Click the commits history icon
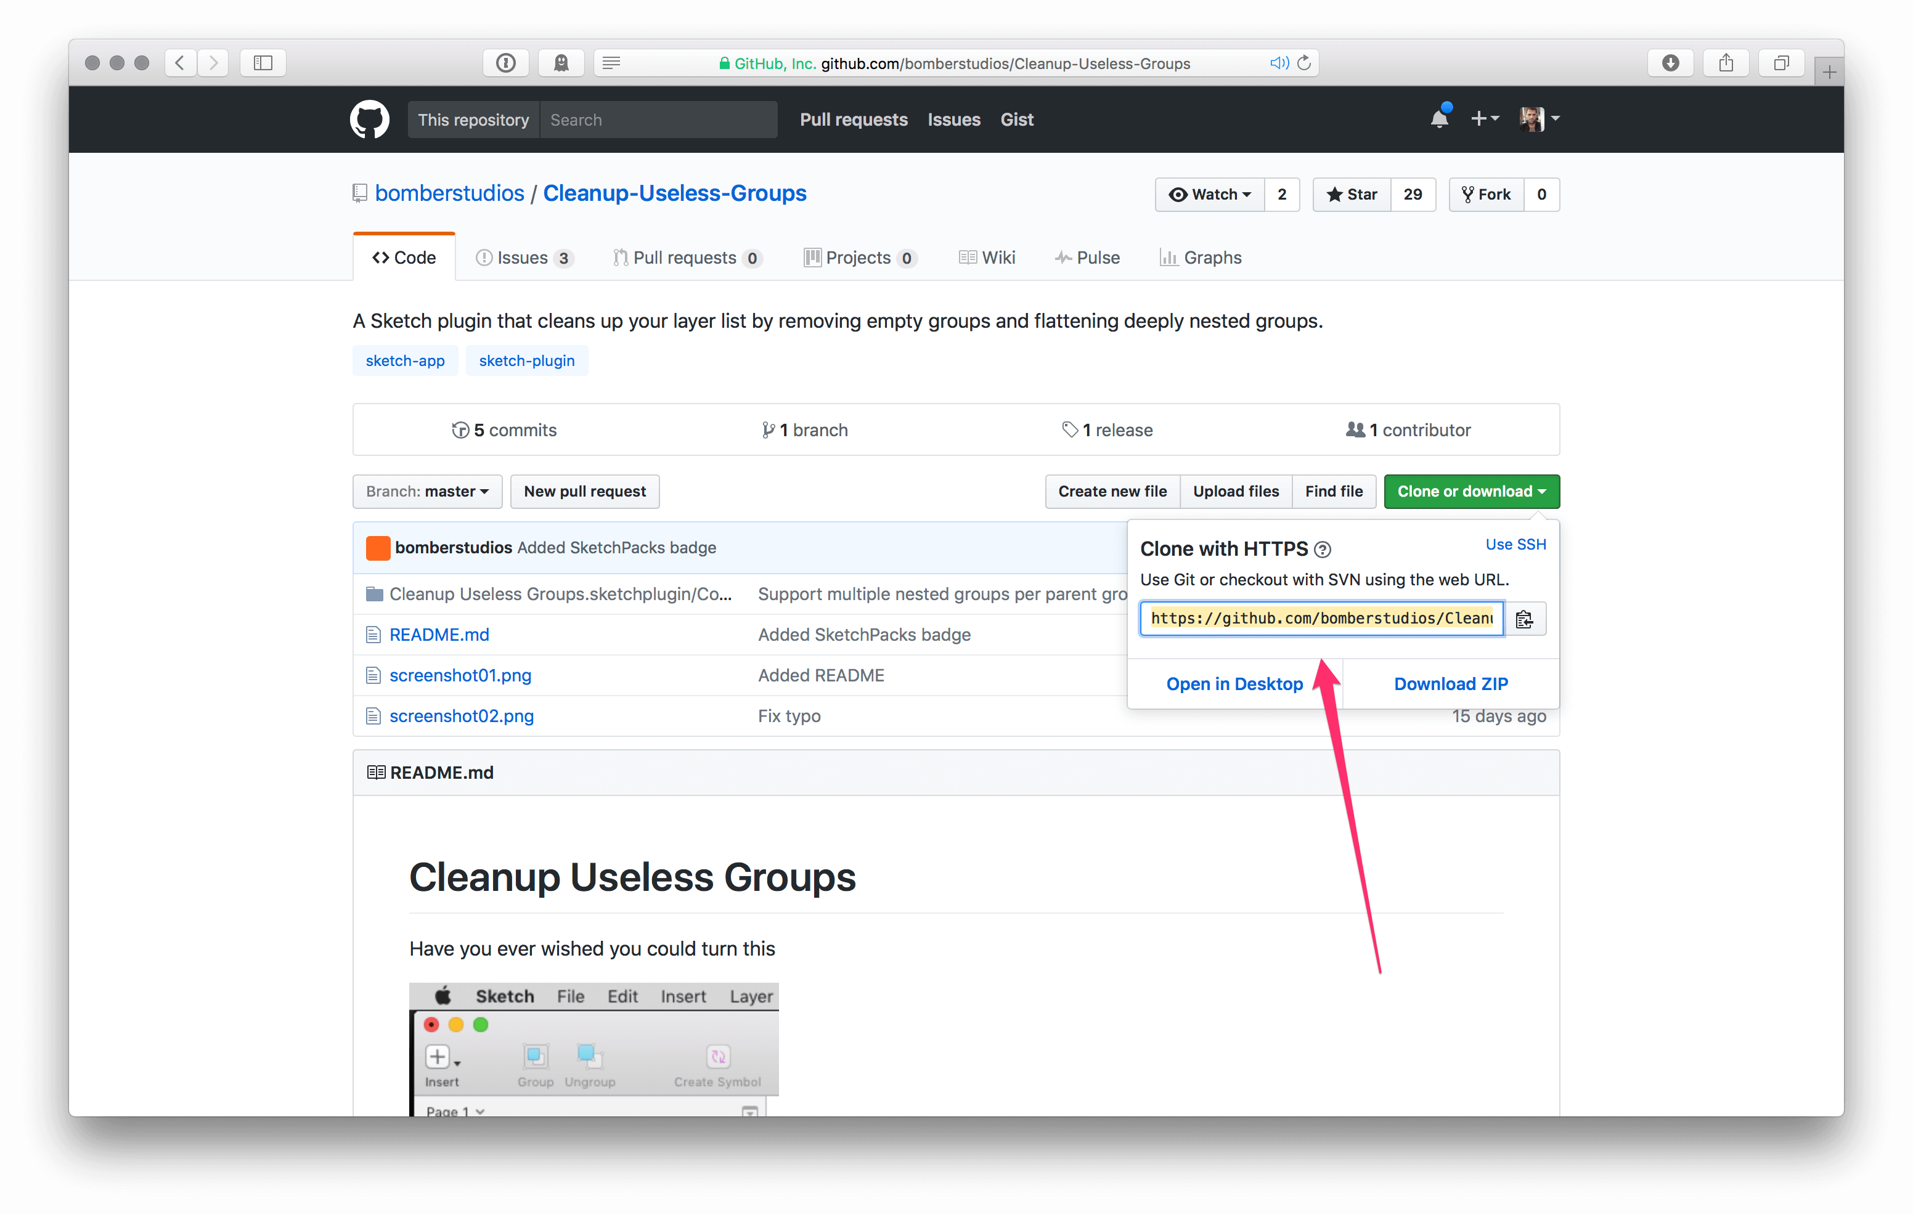The width and height of the screenshot is (1913, 1215). coord(461,429)
